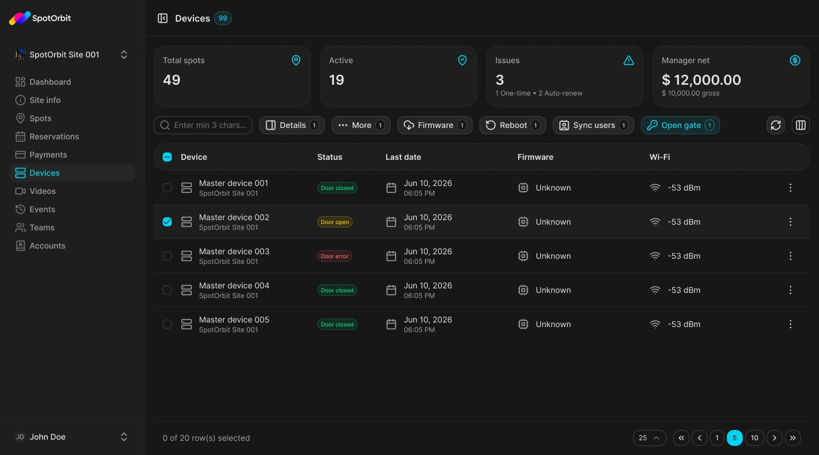Jump to the last page
819x455 pixels.
[x=793, y=438]
